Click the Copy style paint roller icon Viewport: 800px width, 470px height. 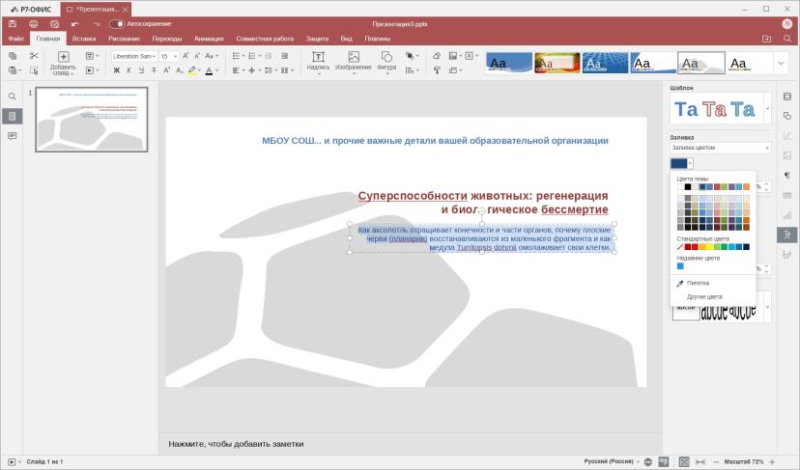pos(437,70)
